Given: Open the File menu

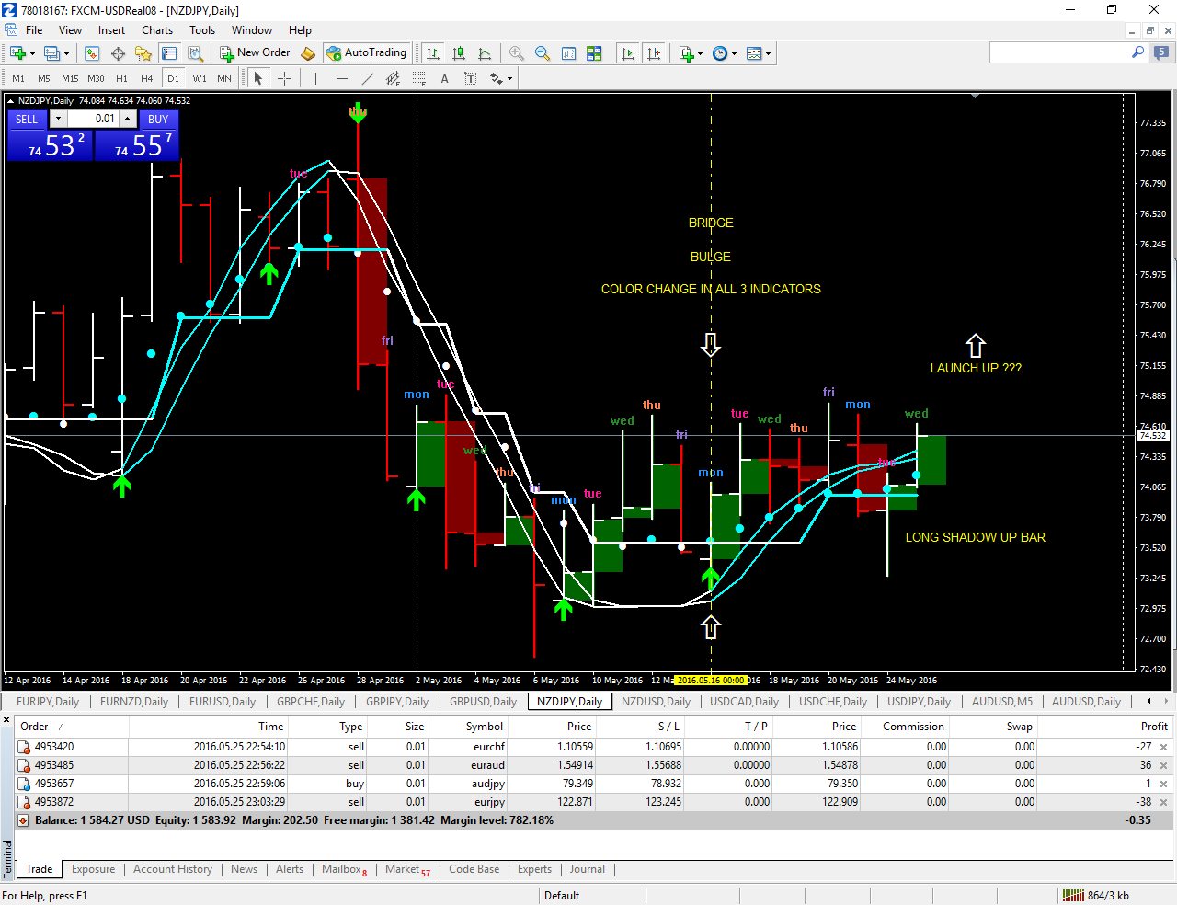Looking at the screenshot, I should click(x=34, y=30).
